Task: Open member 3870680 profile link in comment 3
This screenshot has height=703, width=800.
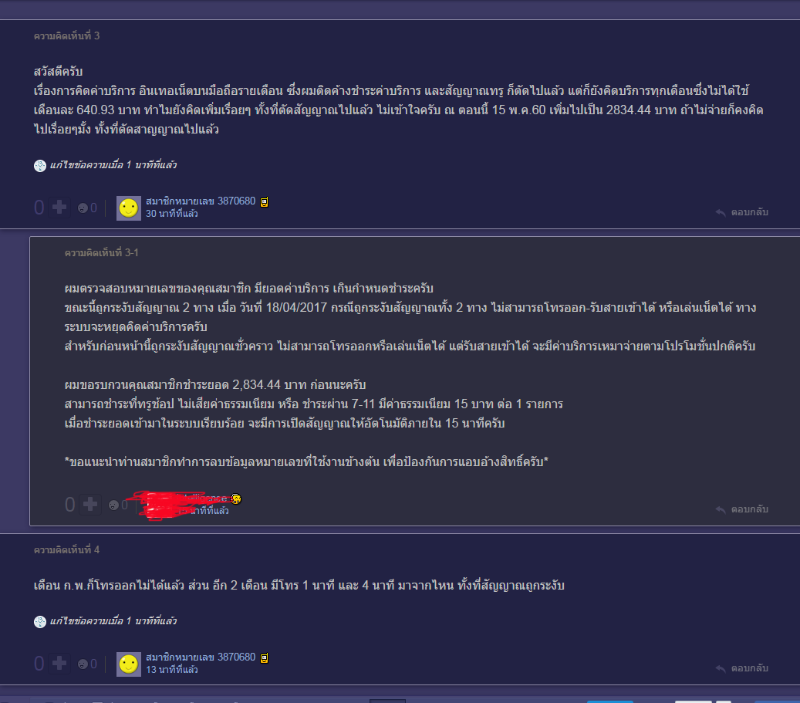Action: 201,201
